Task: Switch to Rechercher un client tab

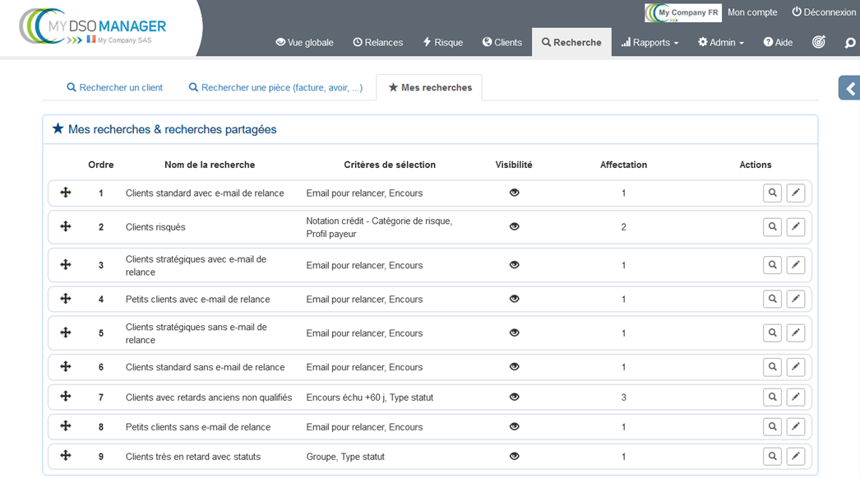Action: point(114,87)
